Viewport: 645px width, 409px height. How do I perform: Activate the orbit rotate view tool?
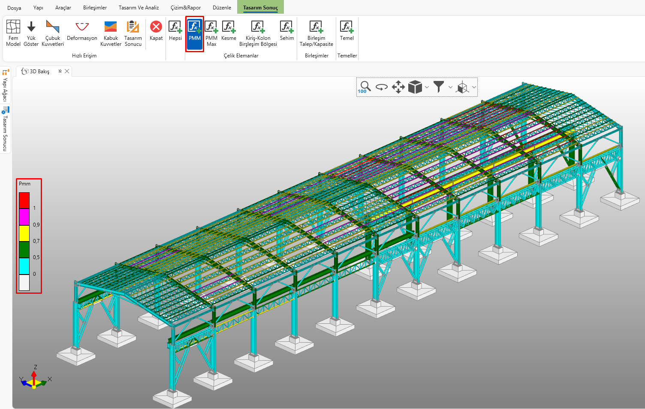(381, 87)
